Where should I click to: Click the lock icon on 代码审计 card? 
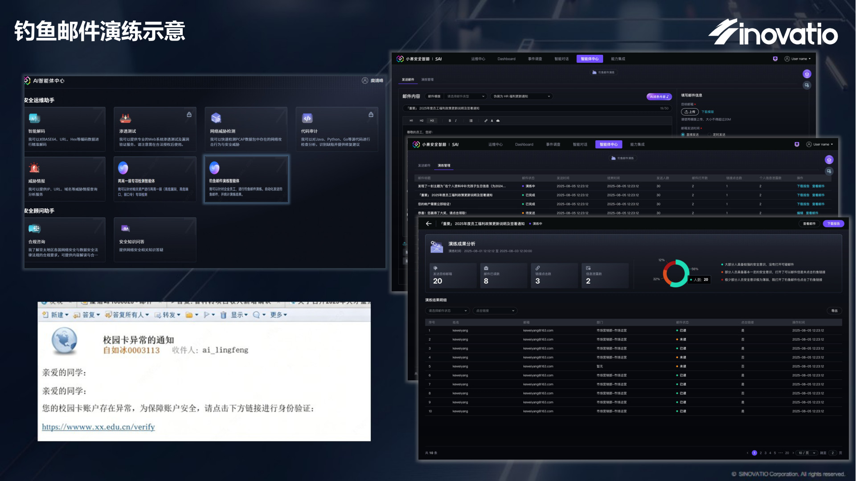371,114
